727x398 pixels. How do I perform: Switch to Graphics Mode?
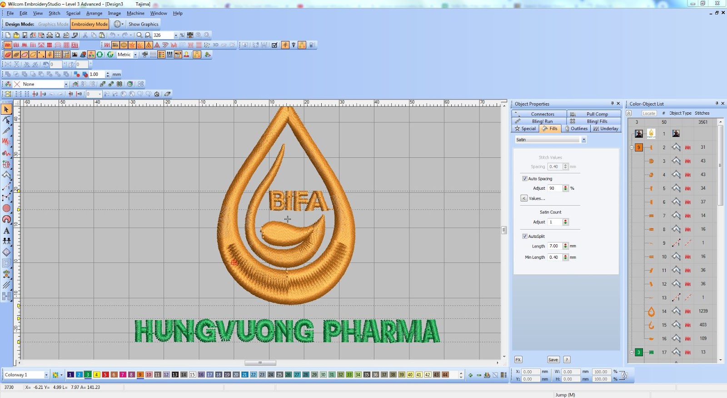[x=53, y=24]
